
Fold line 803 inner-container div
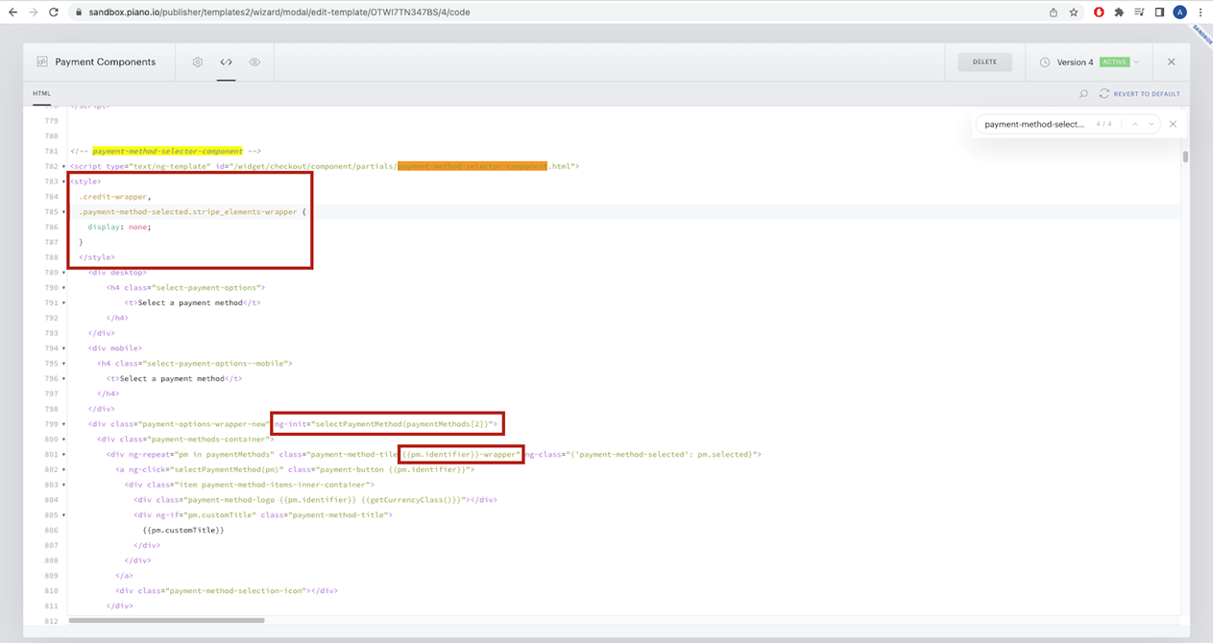[x=64, y=485]
